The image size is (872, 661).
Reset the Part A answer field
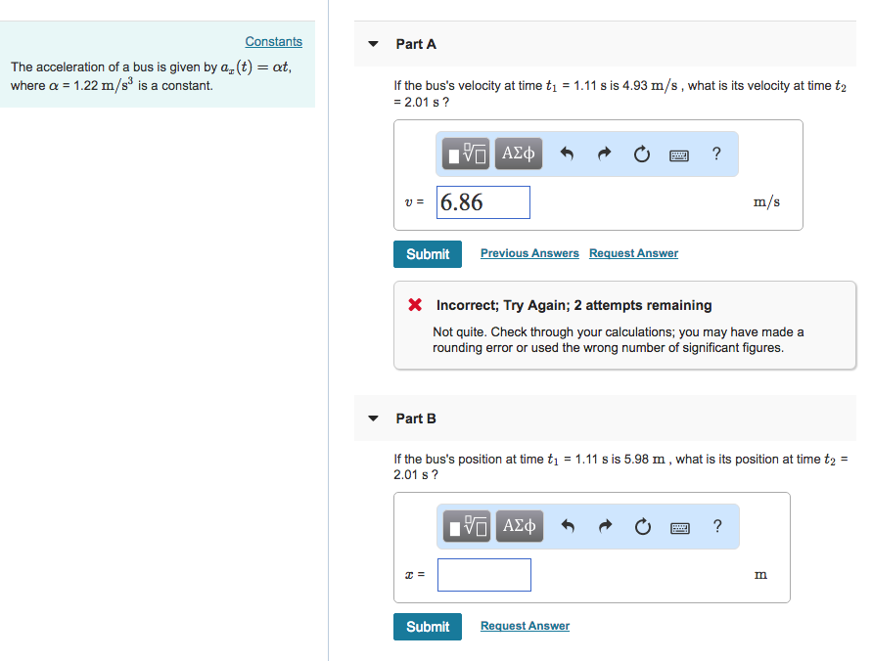pyautogui.click(x=641, y=154)
